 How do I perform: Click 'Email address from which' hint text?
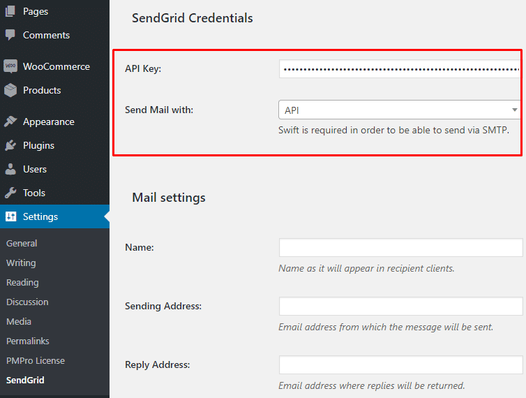point(386,327)
